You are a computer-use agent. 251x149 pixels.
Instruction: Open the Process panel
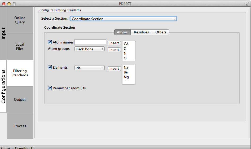click(x=20, y=126)
